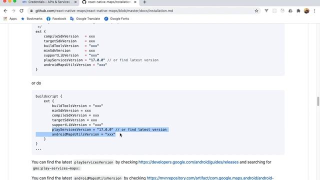Image resolution: width=320 pixels, height=180 pixels.
Task: Open the Chrome three-dot menu
Action: tap(314, 11)
